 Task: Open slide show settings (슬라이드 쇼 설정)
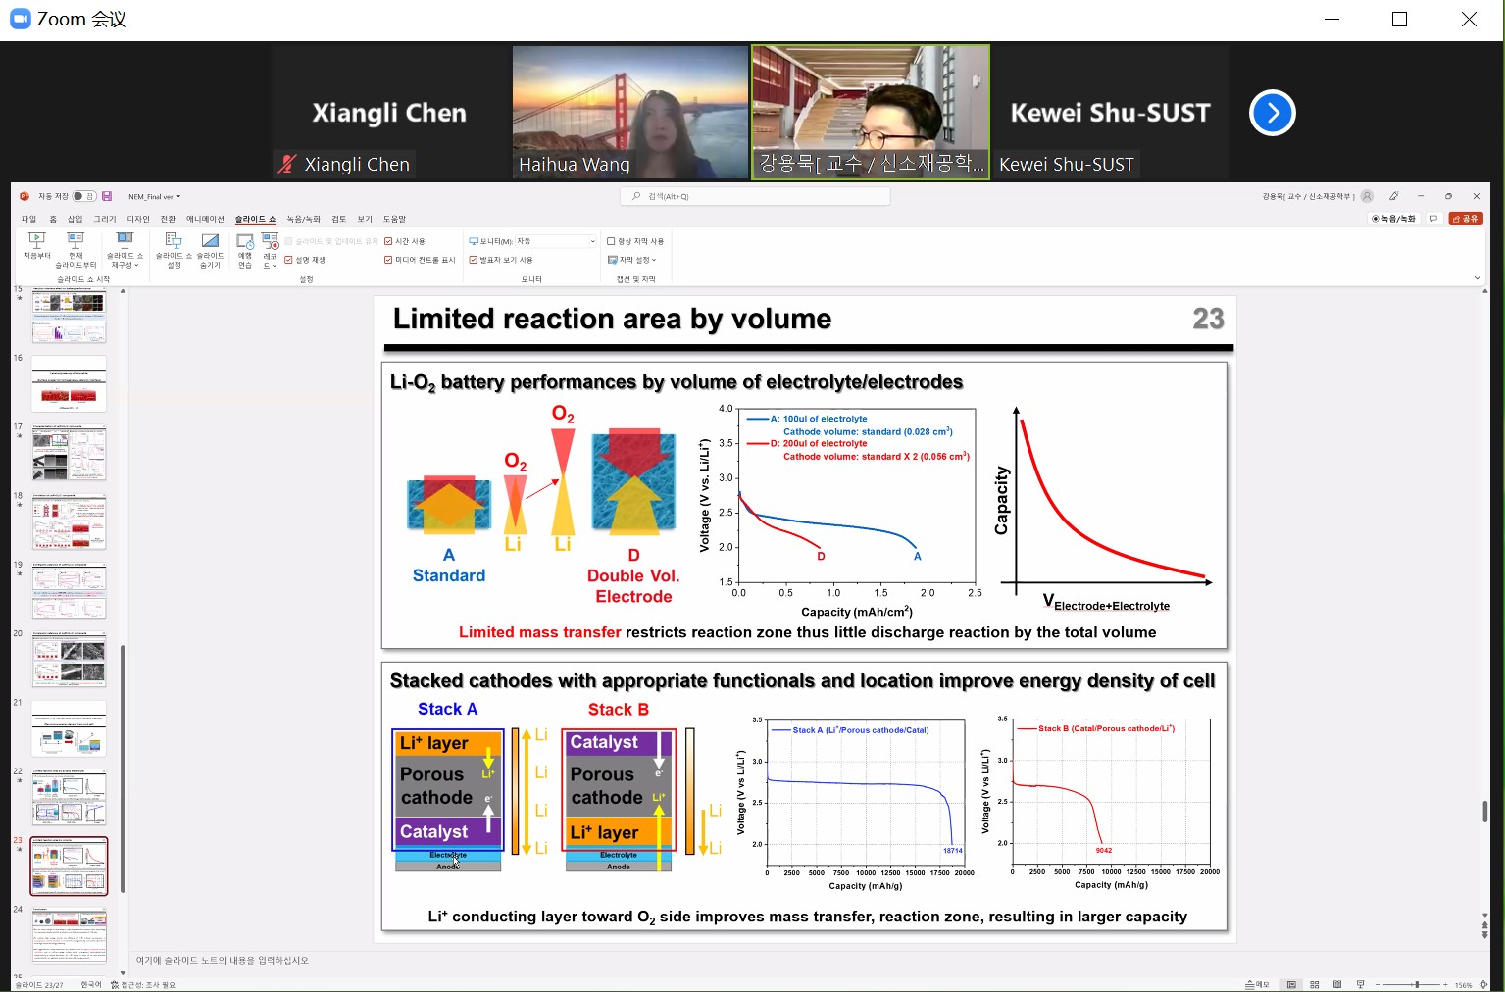pyautogui.click(x=174, y=249)
